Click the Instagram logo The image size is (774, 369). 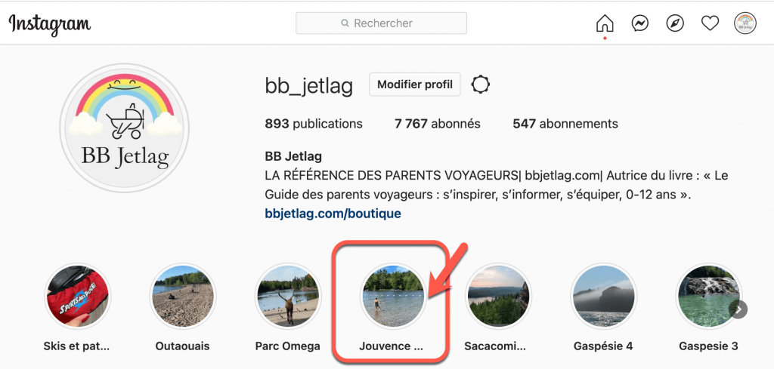coord(49,23)
